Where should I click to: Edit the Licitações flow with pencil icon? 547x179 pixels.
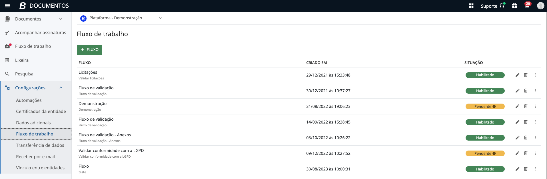coord(517,75)
